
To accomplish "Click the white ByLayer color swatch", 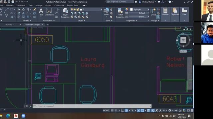I will (131, 10).
